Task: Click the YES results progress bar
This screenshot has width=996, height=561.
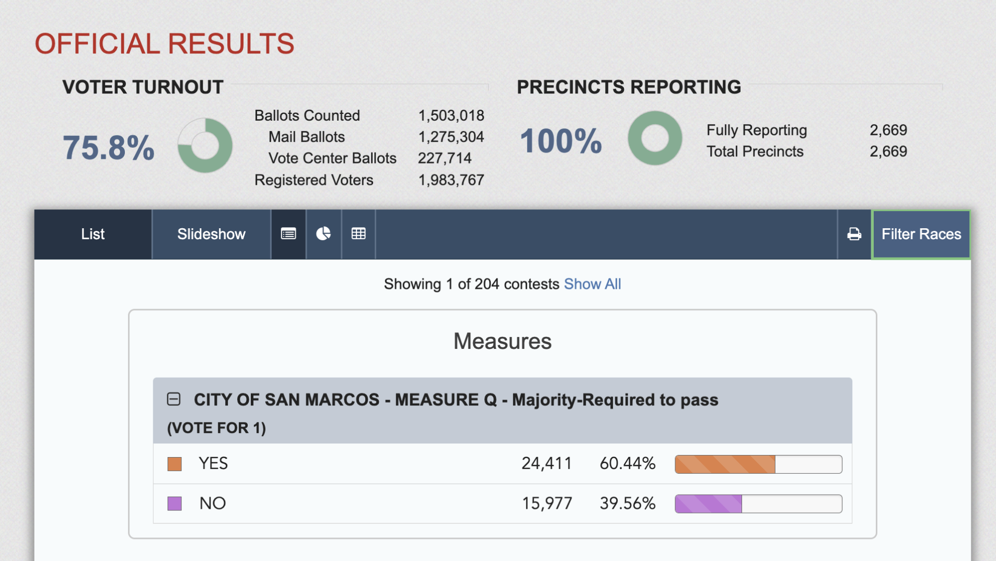Action: (x=758, y=463)
